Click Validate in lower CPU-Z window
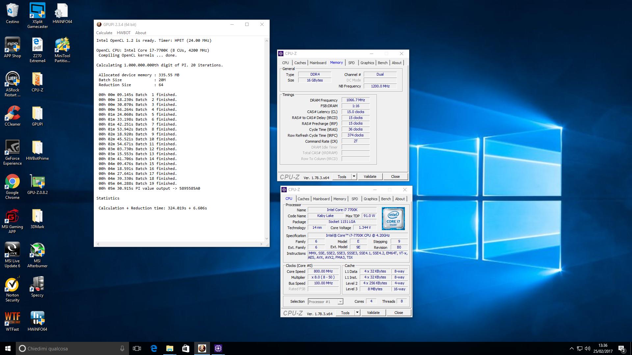 pos(373,313)
